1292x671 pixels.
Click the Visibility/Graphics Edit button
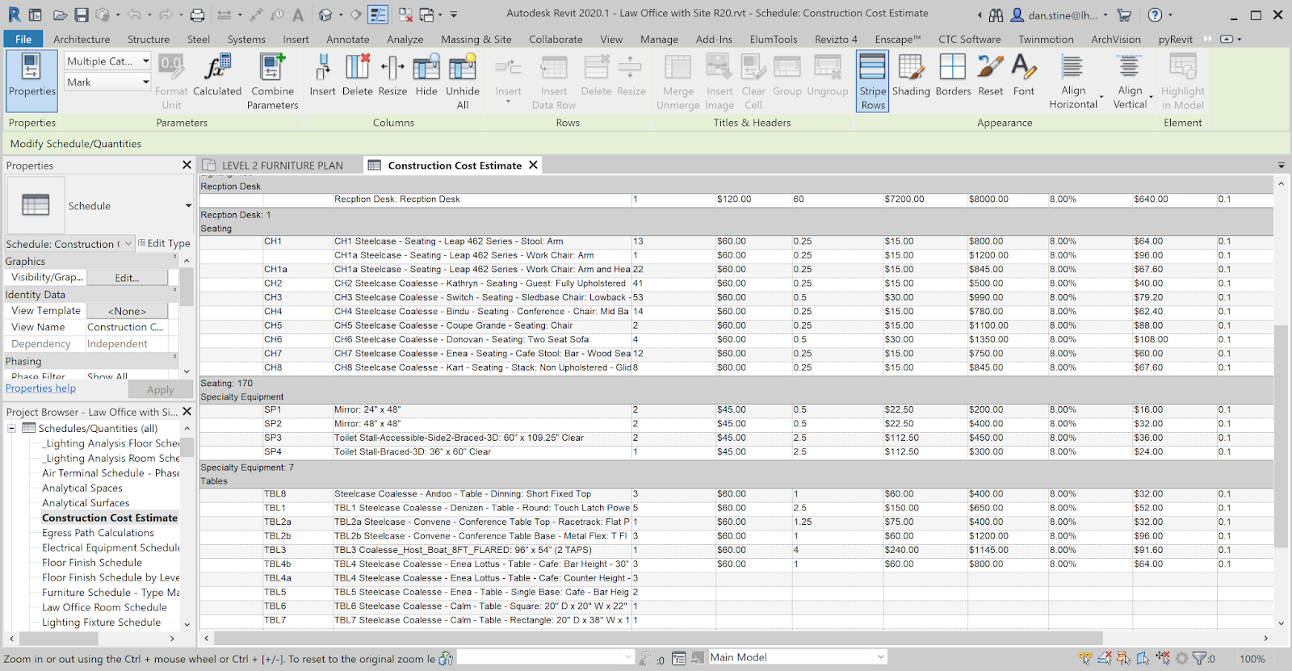point(127,278)
